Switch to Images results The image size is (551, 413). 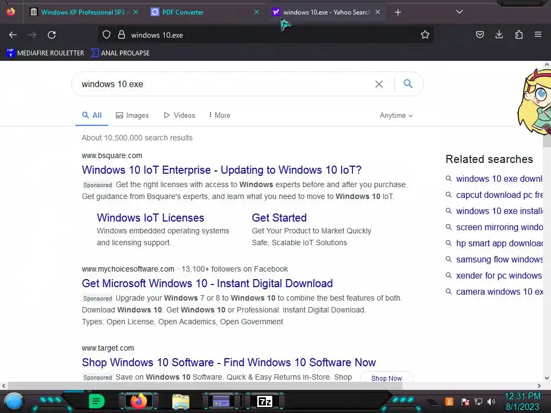tap(132, 115)
